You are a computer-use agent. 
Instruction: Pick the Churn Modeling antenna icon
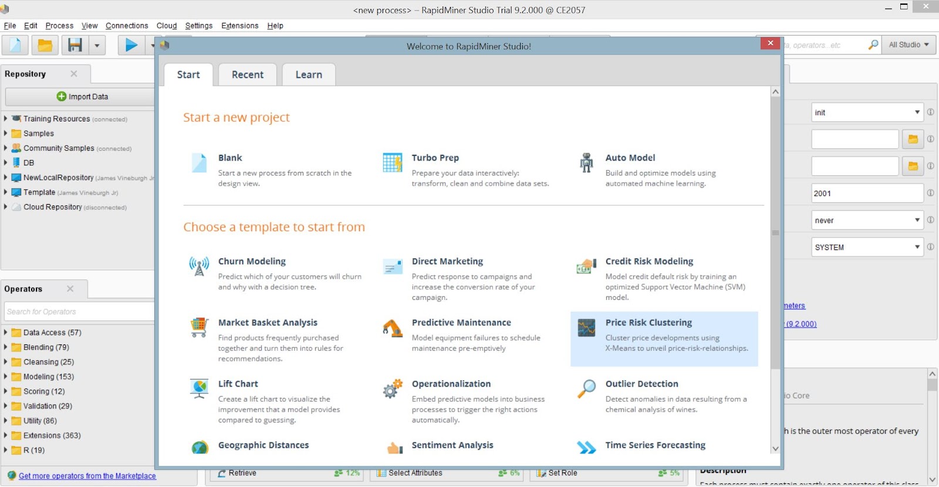pos(199,266)
